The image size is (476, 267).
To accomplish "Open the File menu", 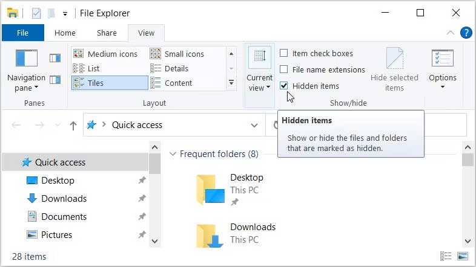I will point(22,33).
